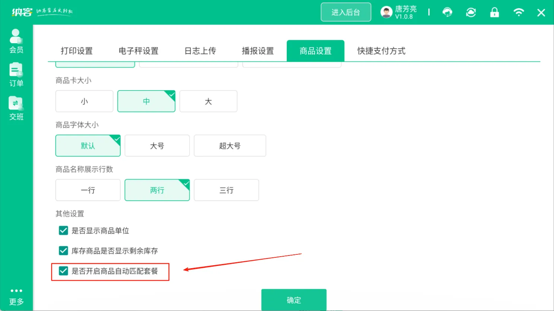Switch to the 打印设置 tab

point(77,51)
